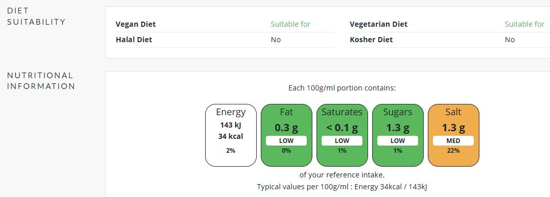Click the LOW badge under Saturates
This screenshot has height=197, width=550.
click(342, 140)
